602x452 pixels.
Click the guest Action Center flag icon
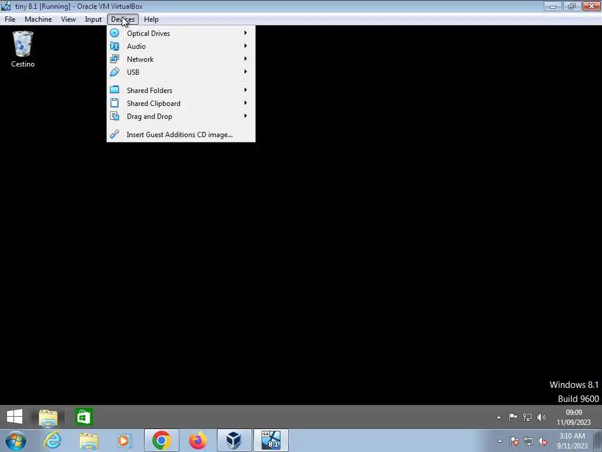513,417
